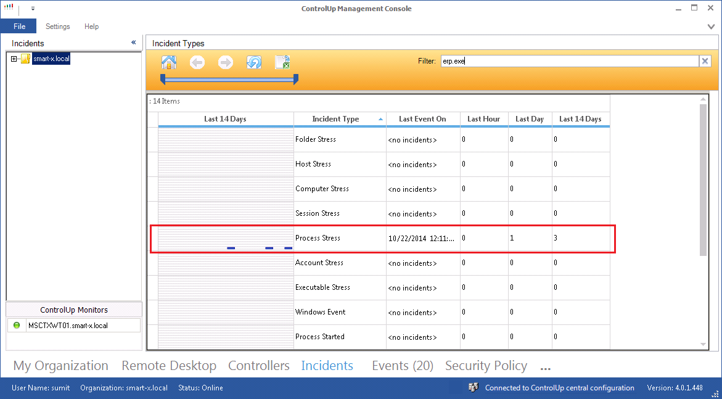Select the Account Stress incident row
Image resolution: width=722 pixels, height=399 pixels.
(379, 263)
